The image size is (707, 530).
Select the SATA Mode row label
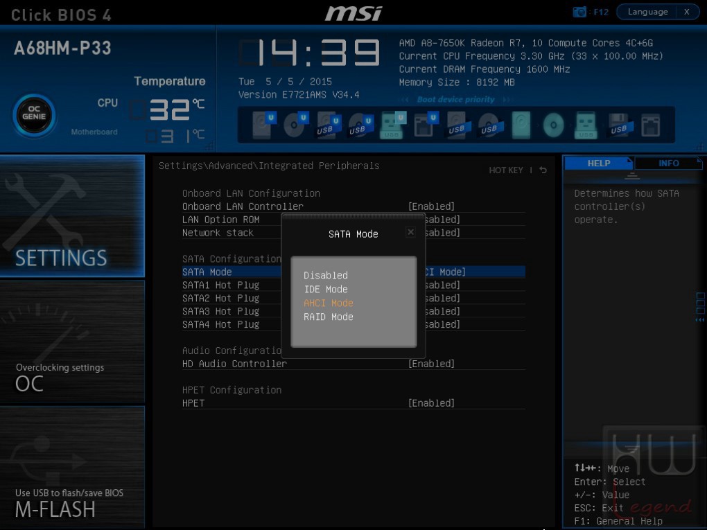(207, 272)
